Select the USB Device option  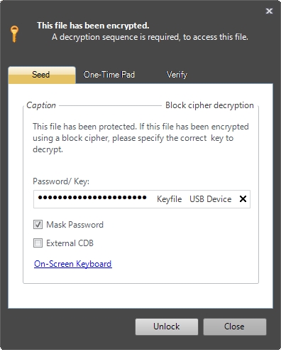211,199
